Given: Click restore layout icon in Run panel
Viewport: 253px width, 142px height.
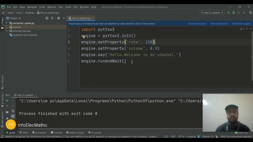Looking at the screenshot, I should coord(7,112).
